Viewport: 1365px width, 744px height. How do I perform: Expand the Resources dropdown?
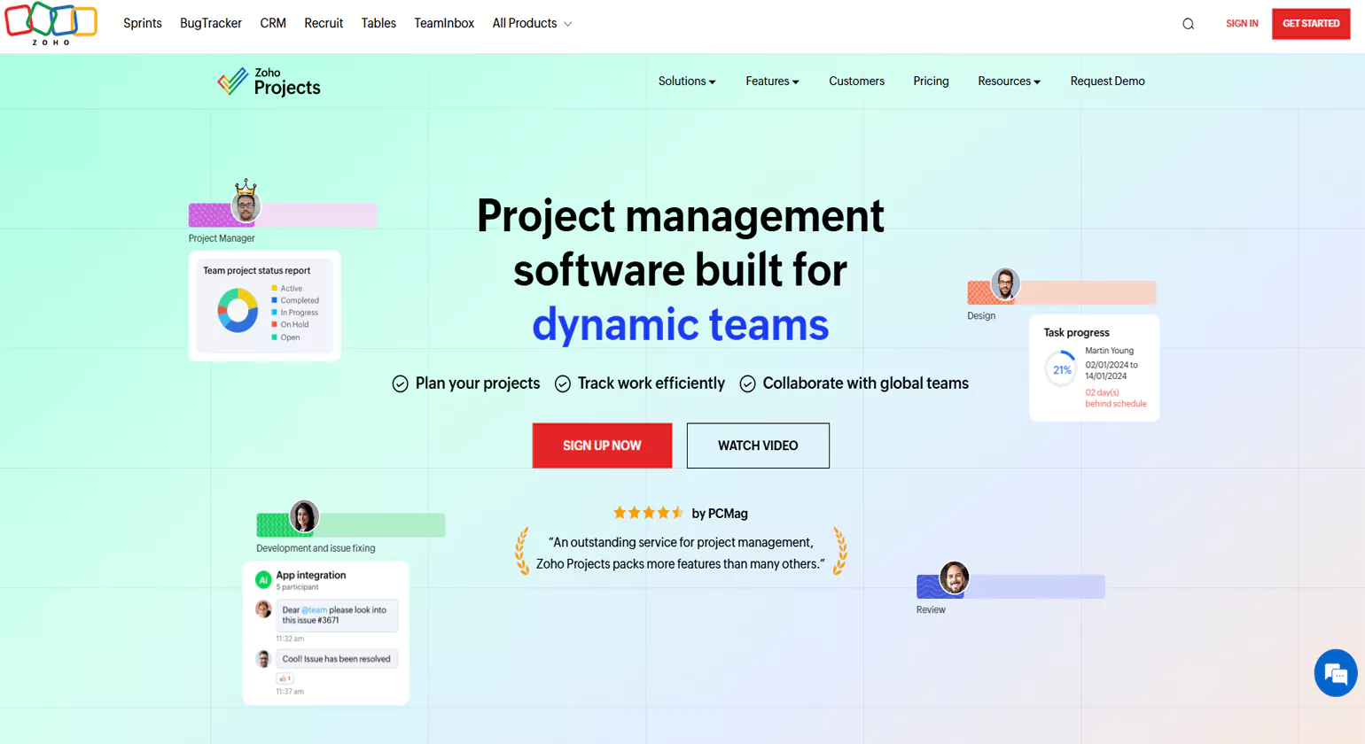(1009, 81)
